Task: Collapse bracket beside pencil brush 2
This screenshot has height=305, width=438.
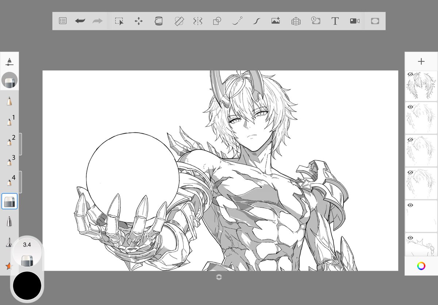Action: tap(20, 144)
